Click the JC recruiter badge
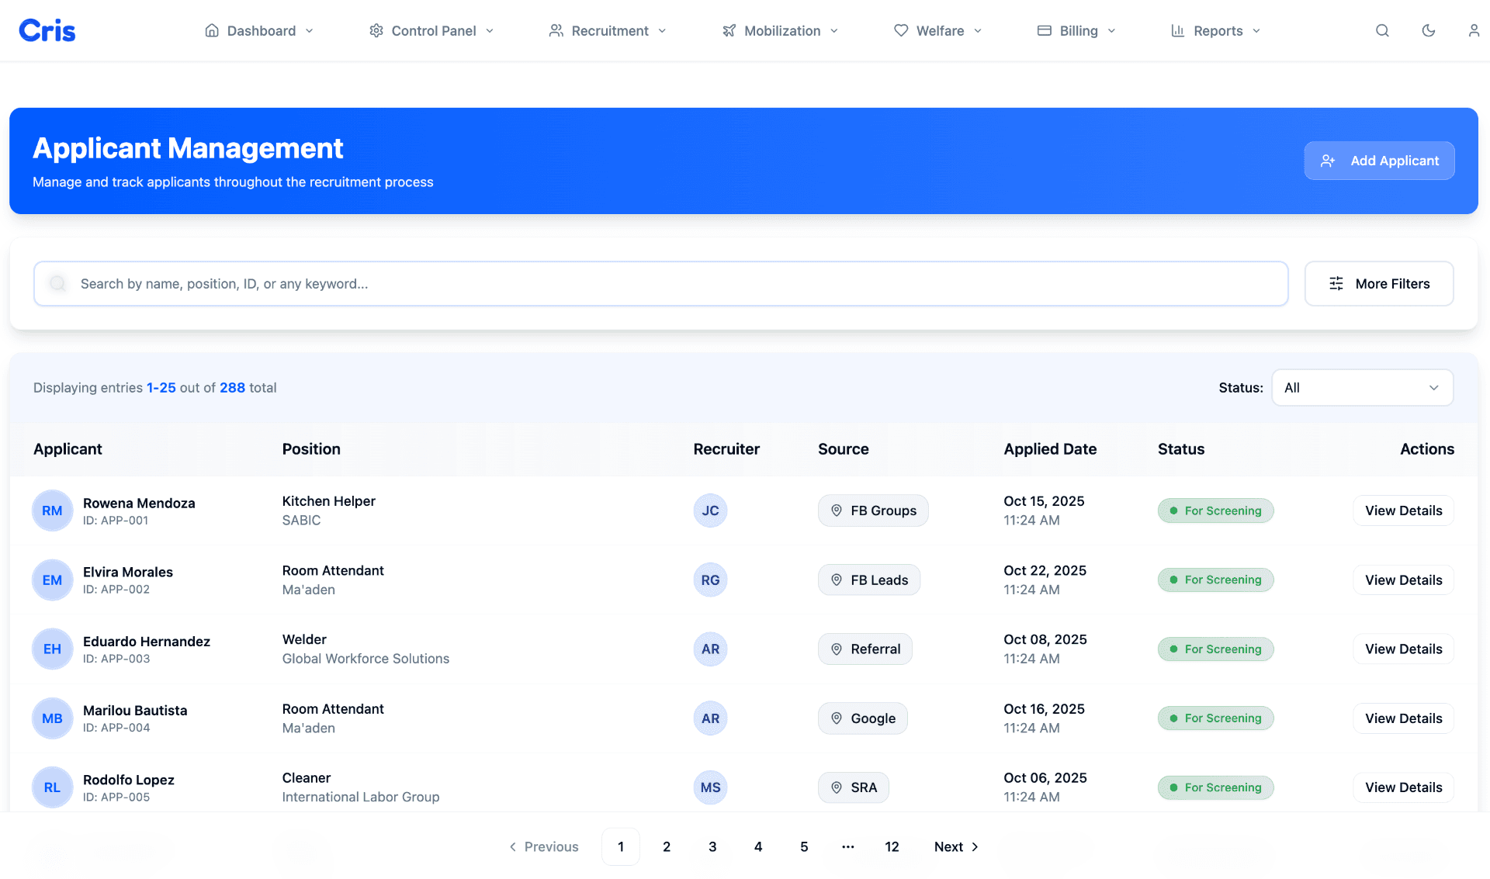The height and width of the screenshot is (879, 1490). tap(710, 510)
